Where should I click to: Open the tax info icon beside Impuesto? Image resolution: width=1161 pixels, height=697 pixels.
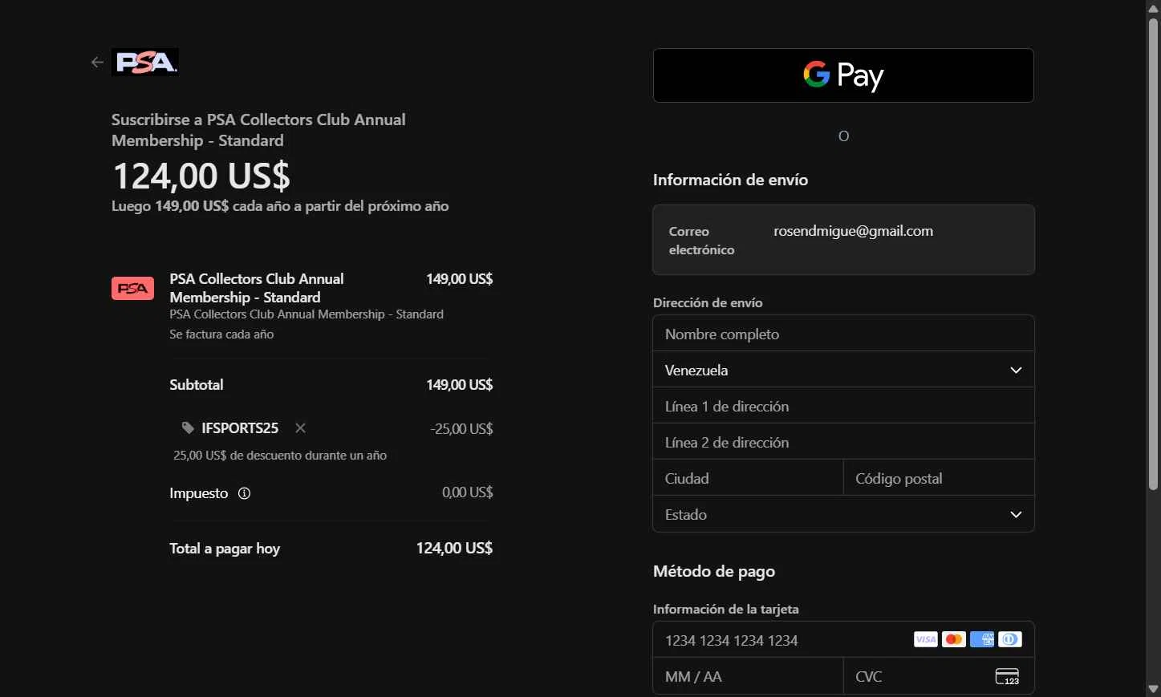pos(245,493)
